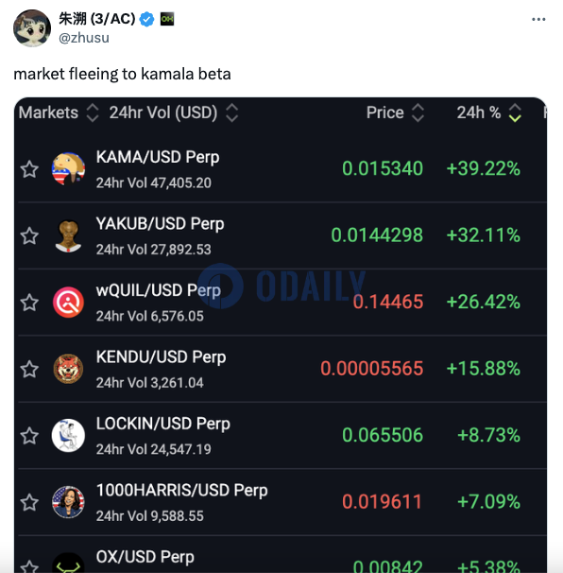Toggle the Markets column sort arrows
This screenshot has height=573, width=563.
(93, 113)
